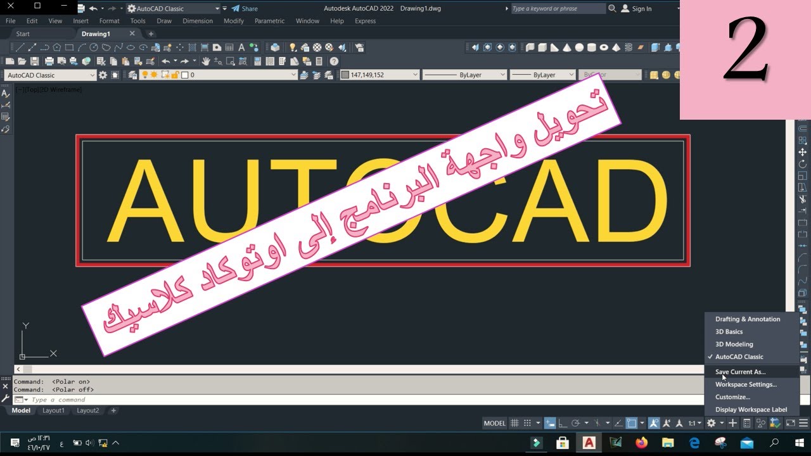Click the Table tool in Draw toolbar
The image size is (811, 456).
tap(229, 47)
